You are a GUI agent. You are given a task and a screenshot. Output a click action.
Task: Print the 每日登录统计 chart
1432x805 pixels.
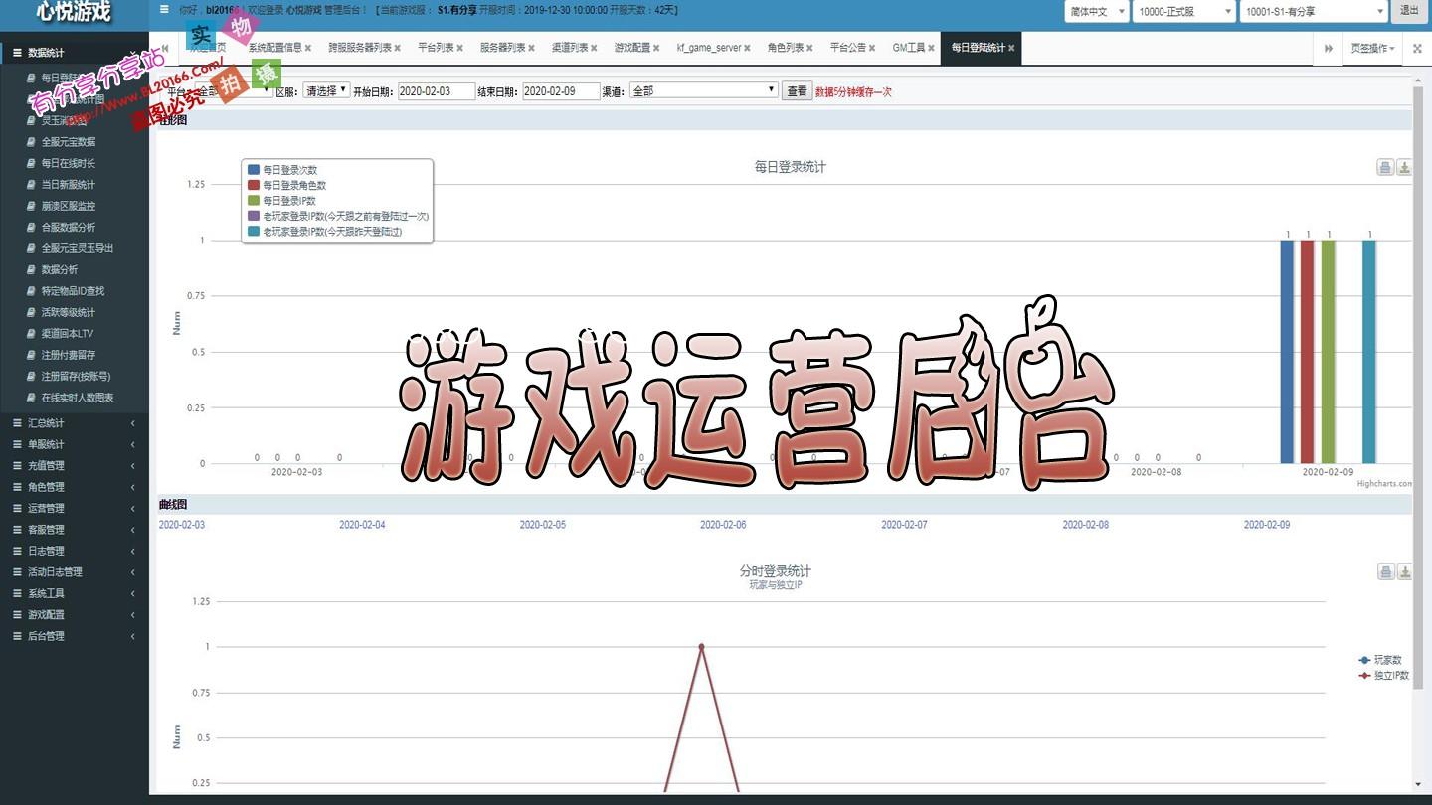click(x=1385, y=167)
